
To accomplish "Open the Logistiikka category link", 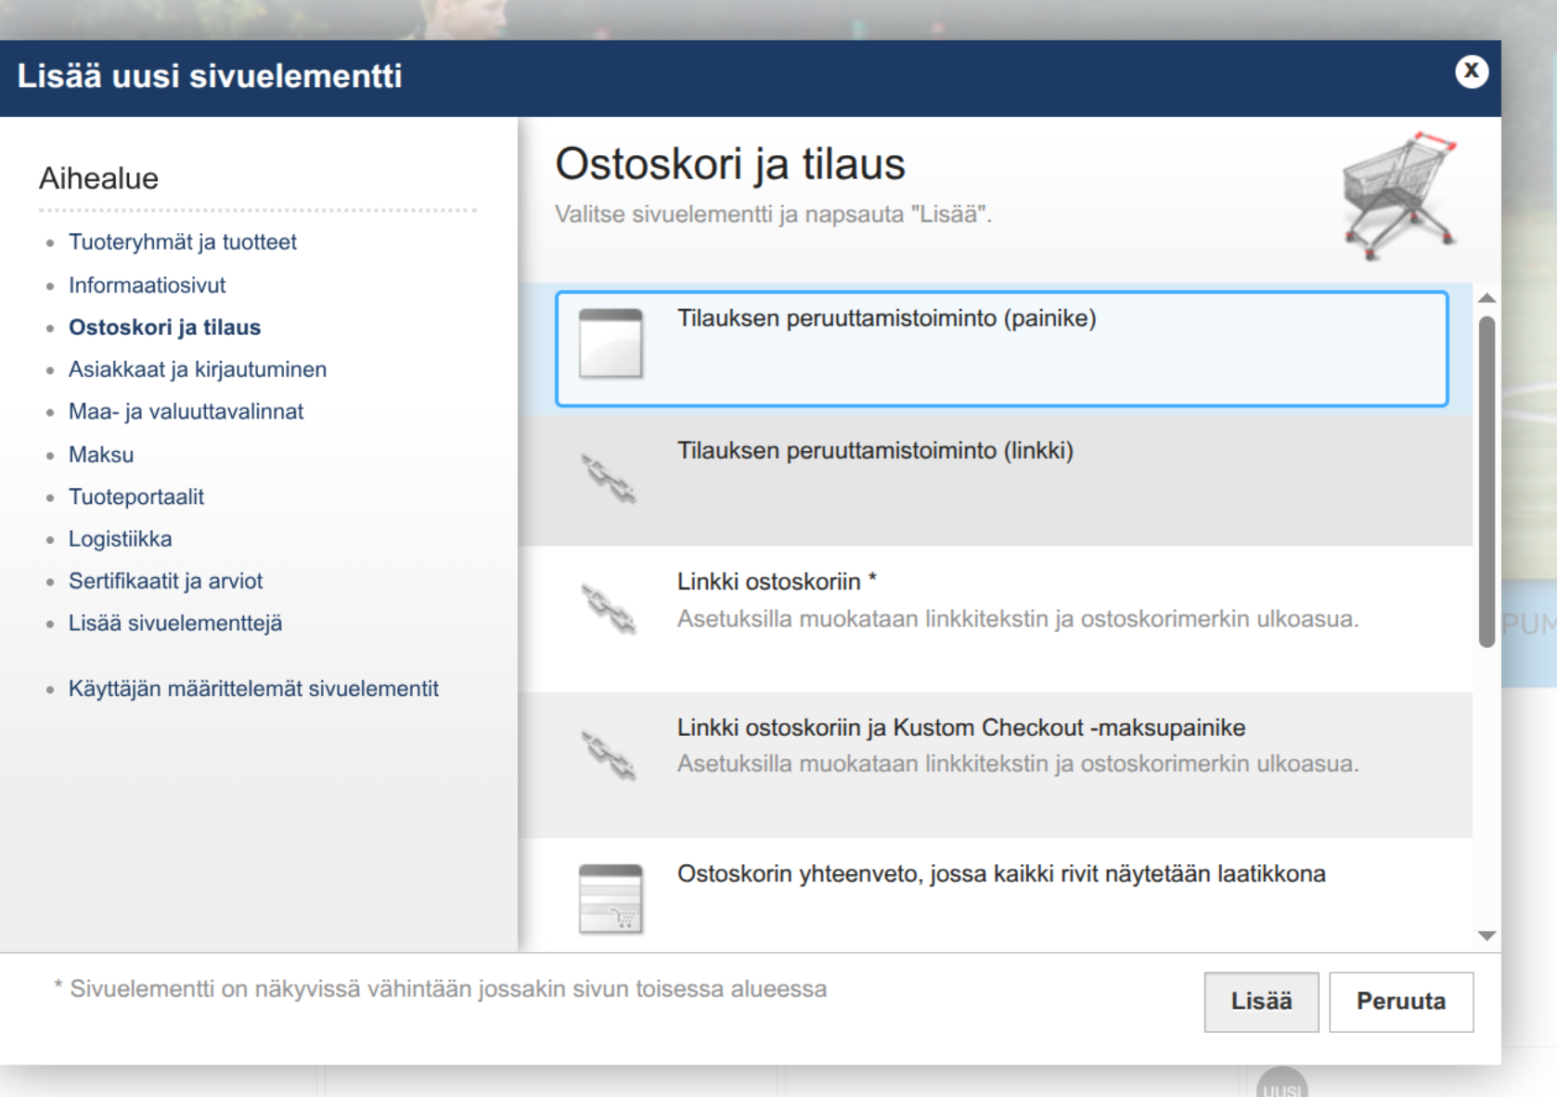I will (x=120, y=538).
